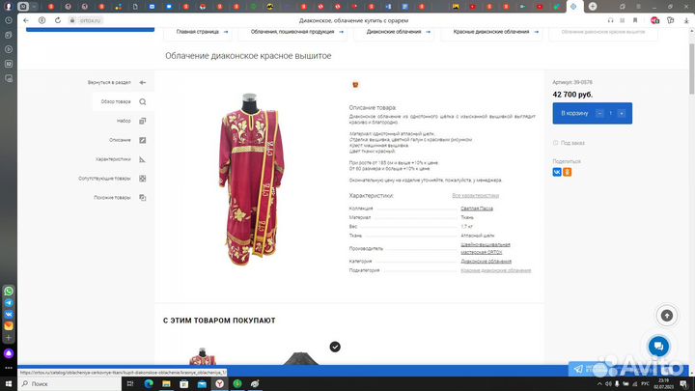Click the ortox.ru address bar
Viewport: 695px width, 391px height.
tap(90, 20)
